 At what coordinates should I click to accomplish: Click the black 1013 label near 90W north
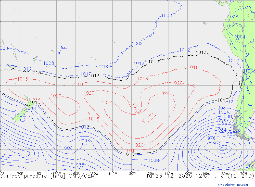tap(201, 52)
